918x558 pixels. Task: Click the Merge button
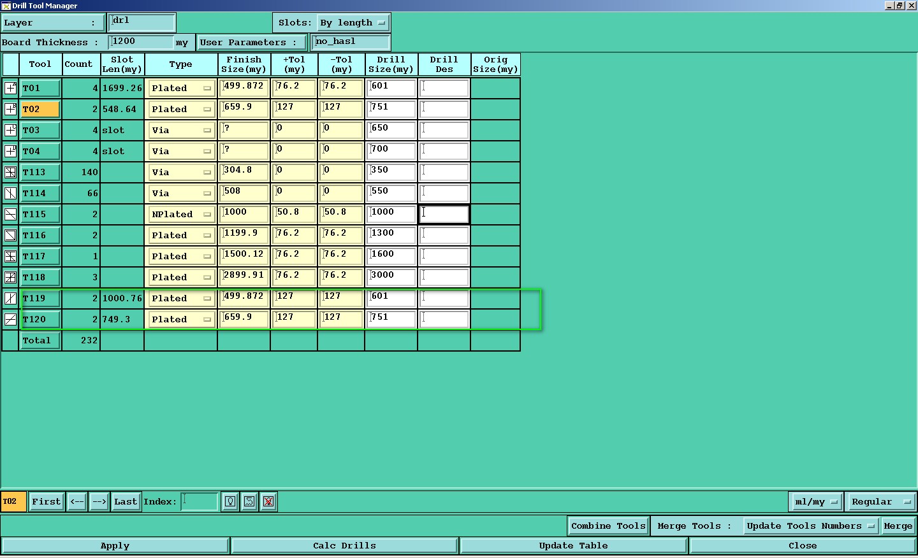[898, 526]
